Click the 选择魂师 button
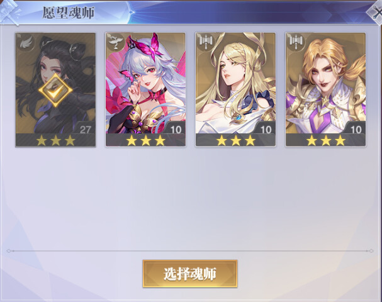Screen dimensions: 382x302 click(190, 274)
